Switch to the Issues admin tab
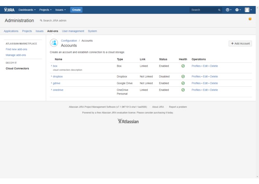Image resolution: width=259 pixels, height=184 pixels. (40, 31)
